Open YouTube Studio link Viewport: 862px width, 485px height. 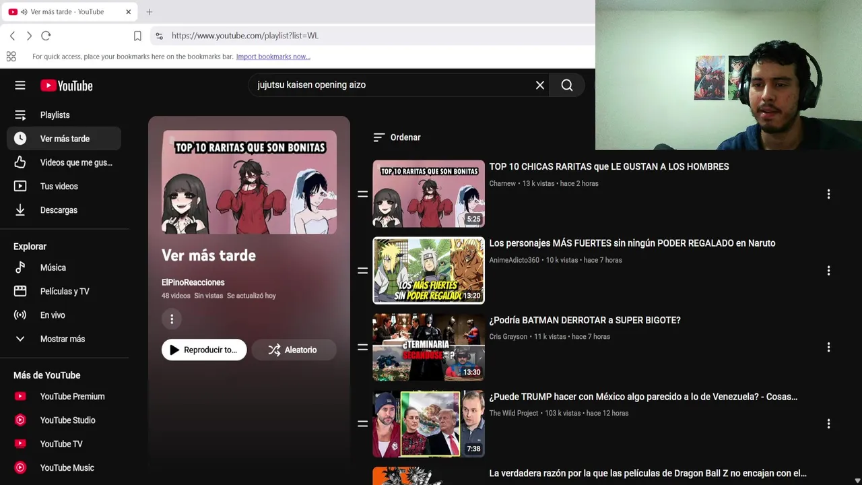pos(64,420)
